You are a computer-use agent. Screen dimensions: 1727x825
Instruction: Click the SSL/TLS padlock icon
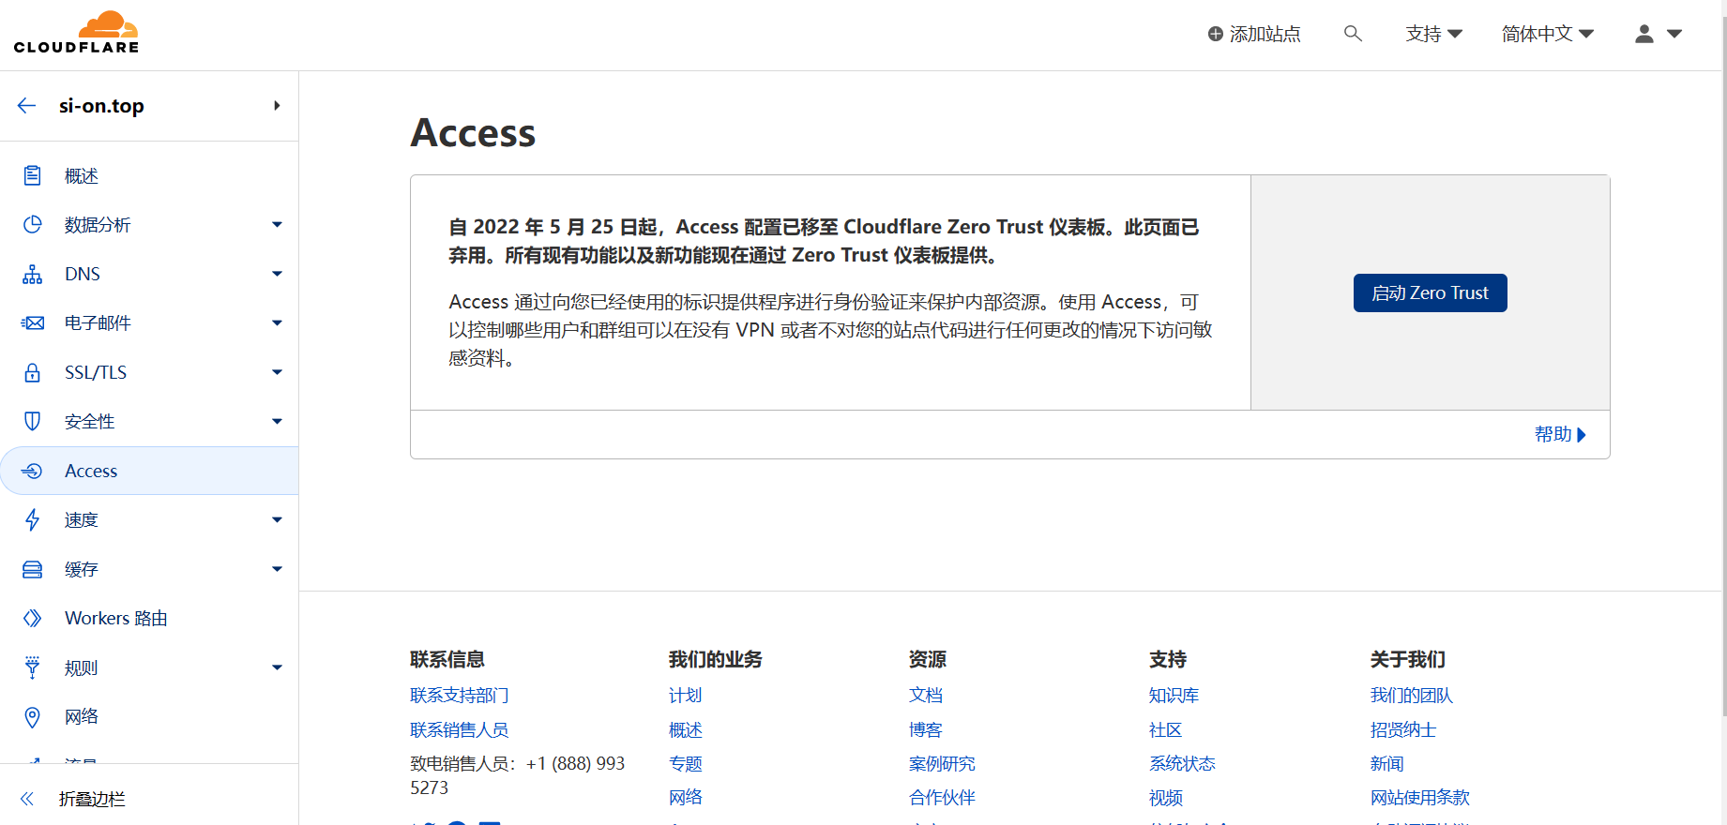point(32,372)
